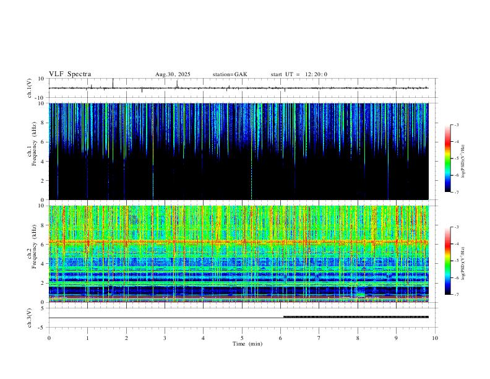
Task: Click the ch.1 color scale "log(PSD)" unit label
Action: [x=463, y=162]
